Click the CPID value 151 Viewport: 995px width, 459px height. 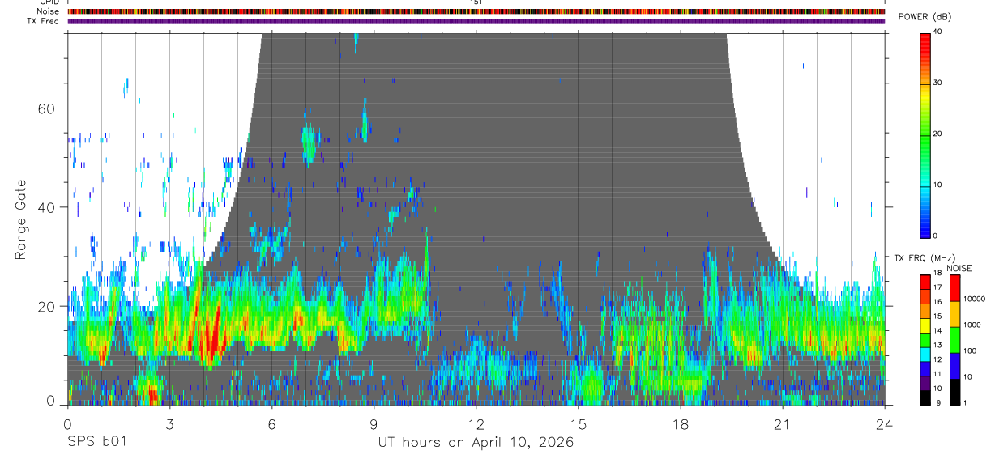[x=476, y=2]
